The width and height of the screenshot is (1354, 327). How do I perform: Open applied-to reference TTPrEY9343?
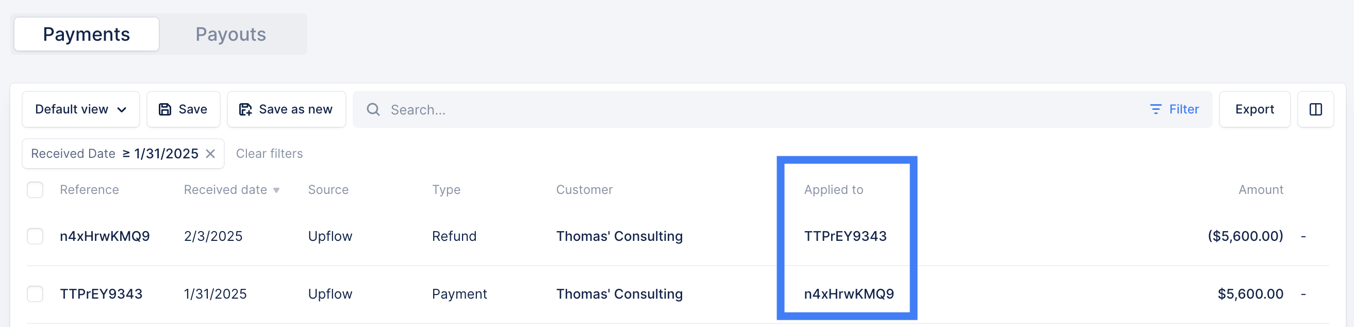[x=845, y=236]
